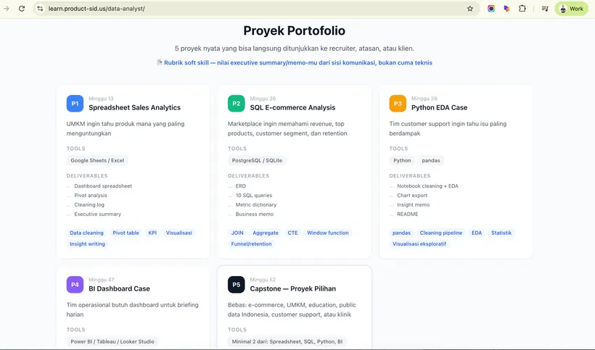Click the Minggu 39 week label
Viewport: 595px width, 350px height.
(x=424, y=99)
